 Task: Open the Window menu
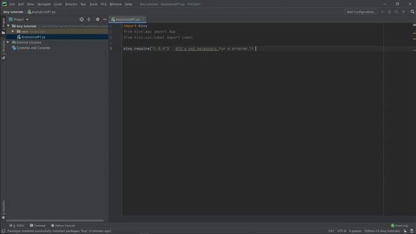(x=116, y=4)
